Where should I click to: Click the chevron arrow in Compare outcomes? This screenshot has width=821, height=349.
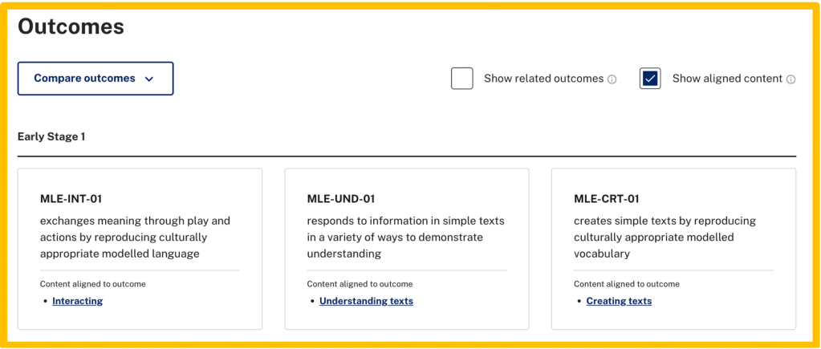click(149, 79)
